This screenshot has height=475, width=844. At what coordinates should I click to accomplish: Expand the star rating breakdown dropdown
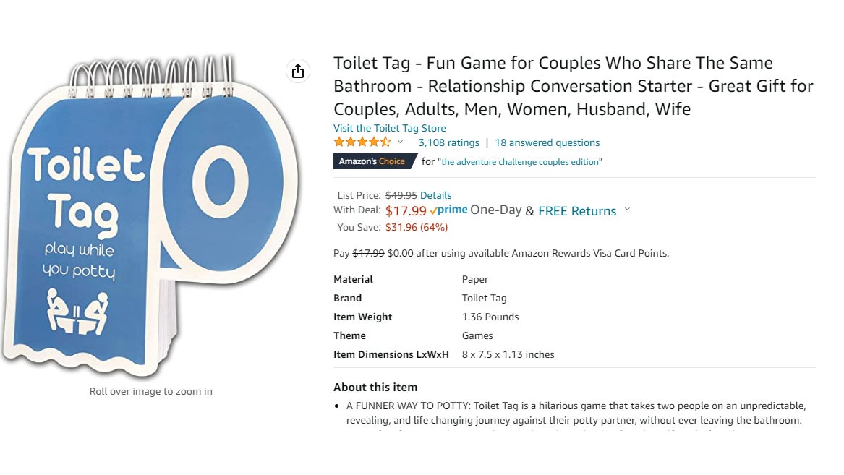click(400, 142)
